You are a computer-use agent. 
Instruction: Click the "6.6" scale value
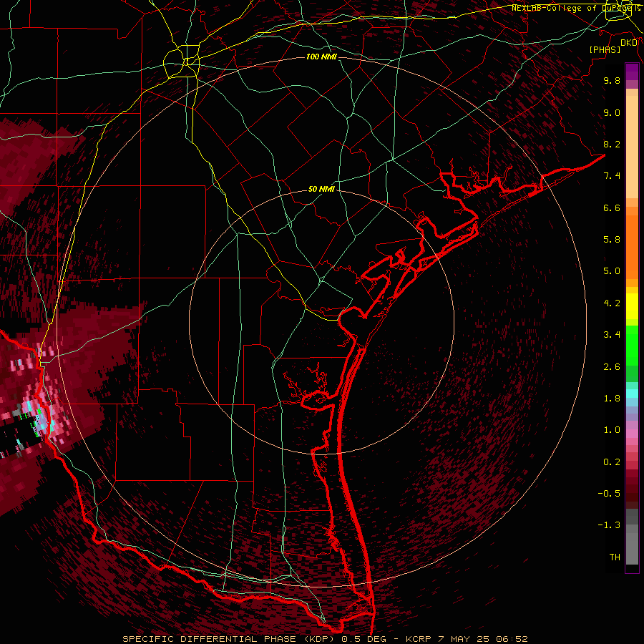point(612,208)
